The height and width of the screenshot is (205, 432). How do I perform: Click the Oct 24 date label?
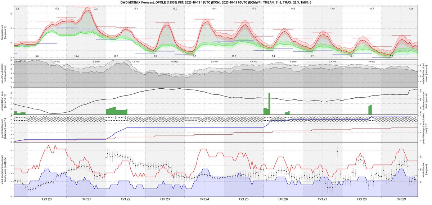tap(204, 199)
